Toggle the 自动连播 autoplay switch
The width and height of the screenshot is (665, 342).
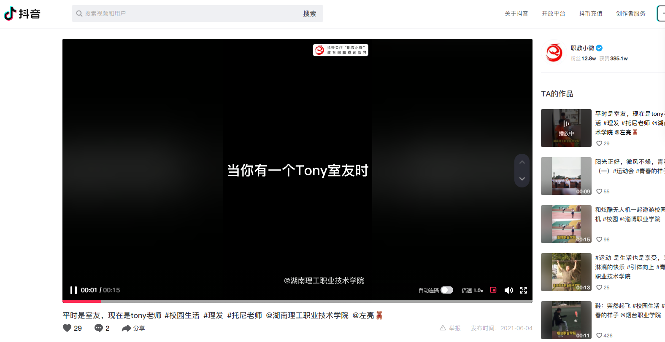click(446, 290)
